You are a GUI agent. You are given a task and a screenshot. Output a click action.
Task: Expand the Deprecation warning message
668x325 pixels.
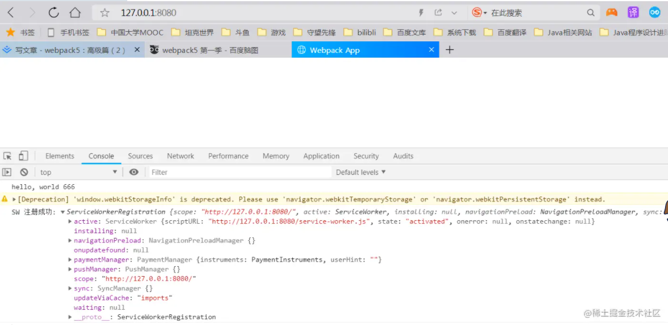click(x=14, y=200)
